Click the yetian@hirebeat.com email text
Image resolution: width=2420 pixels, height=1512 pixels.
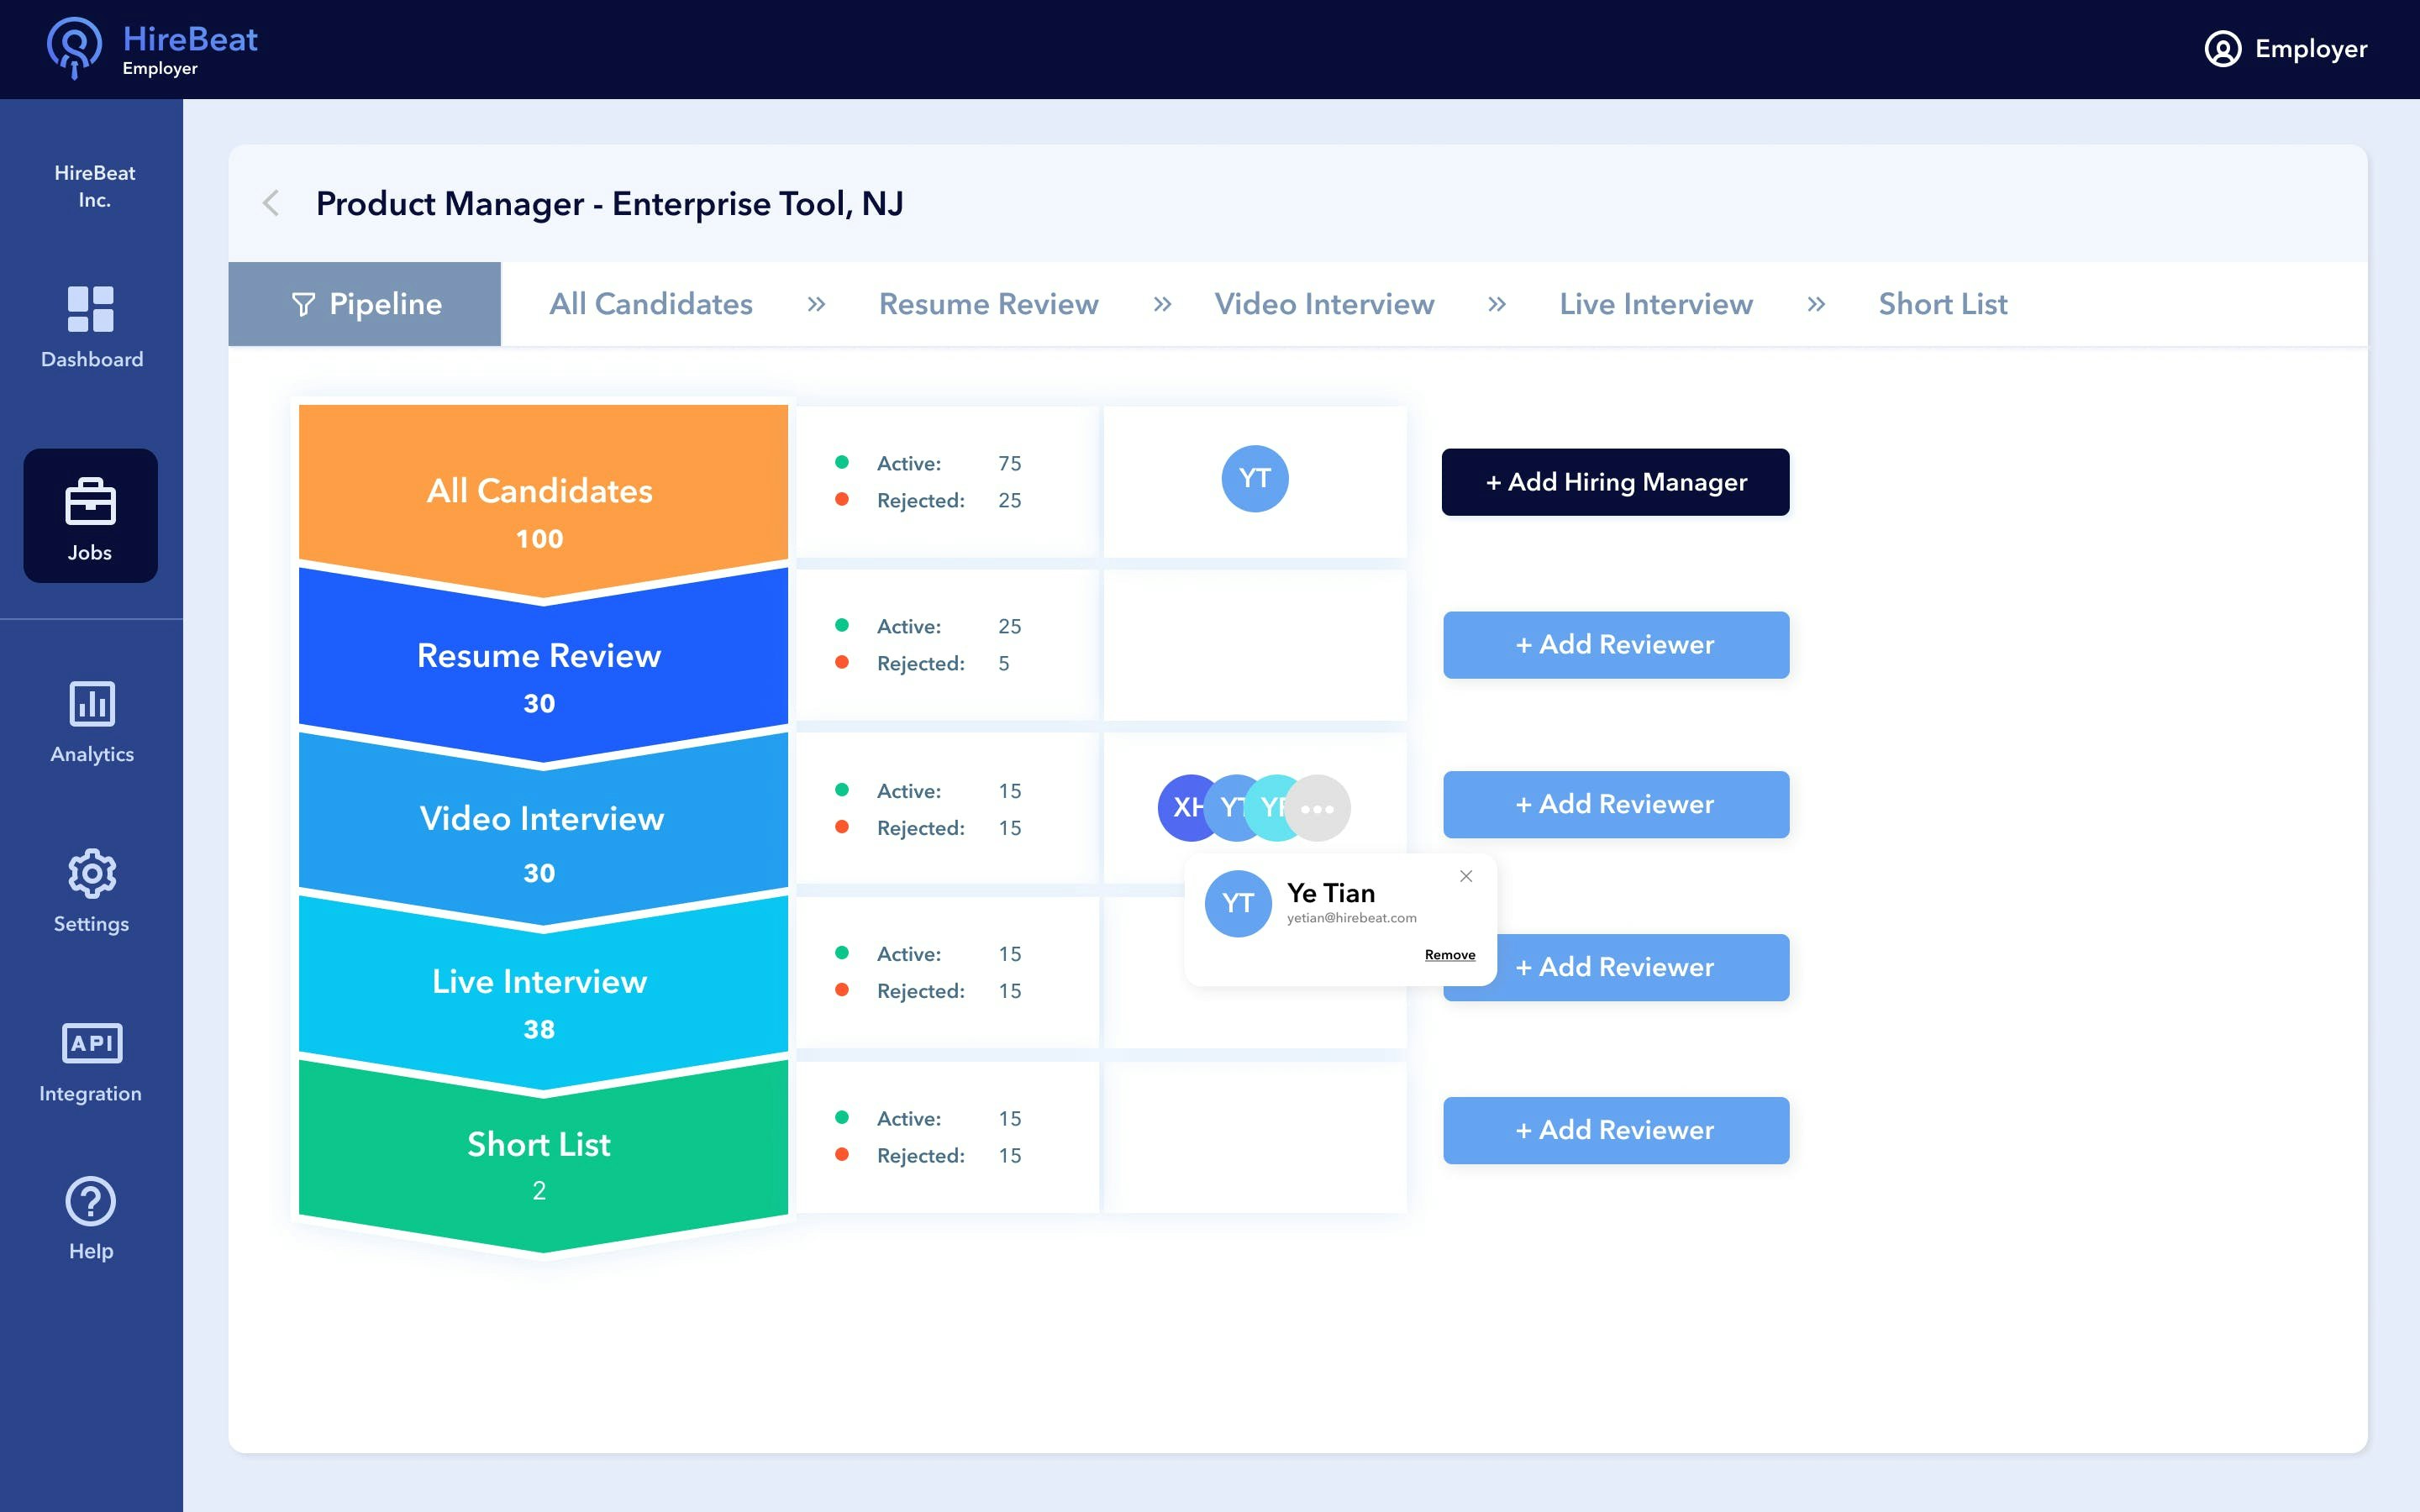[x=1351, y=918]
